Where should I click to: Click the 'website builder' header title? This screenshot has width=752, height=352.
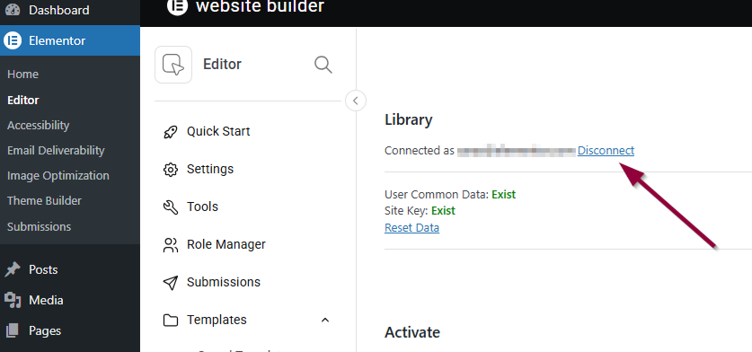(260, 6)
